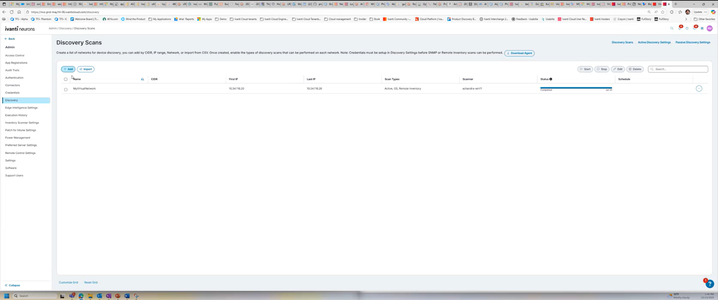Go Back from the Admin menu
Screen dimensions: 718x300
point(10,39)
